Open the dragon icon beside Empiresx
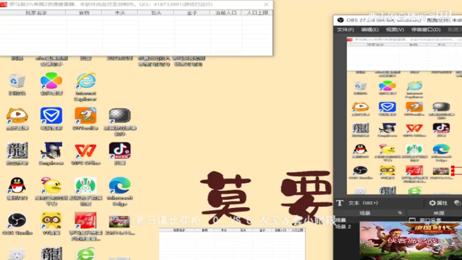The image size is (462, 260). coord(17,154)
